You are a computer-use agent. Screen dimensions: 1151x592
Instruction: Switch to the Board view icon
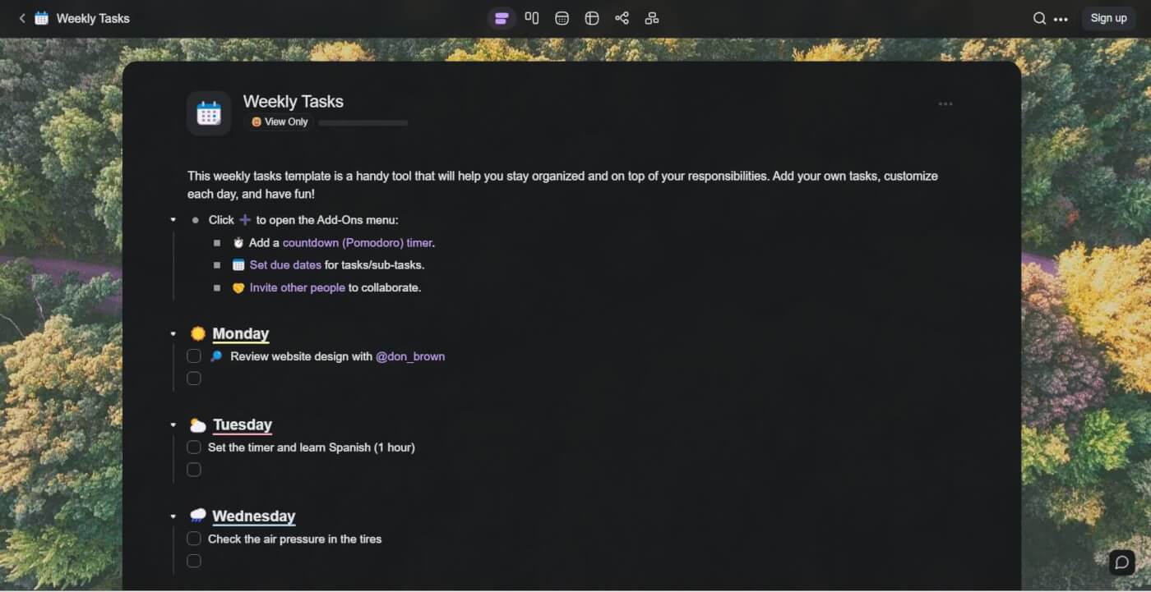(x=532, y=18)
